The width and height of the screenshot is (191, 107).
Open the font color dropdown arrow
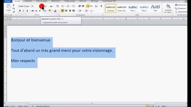click(x=58, y=11)
